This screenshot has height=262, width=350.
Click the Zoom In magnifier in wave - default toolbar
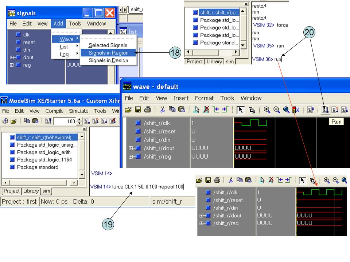[x=267, y=110]
